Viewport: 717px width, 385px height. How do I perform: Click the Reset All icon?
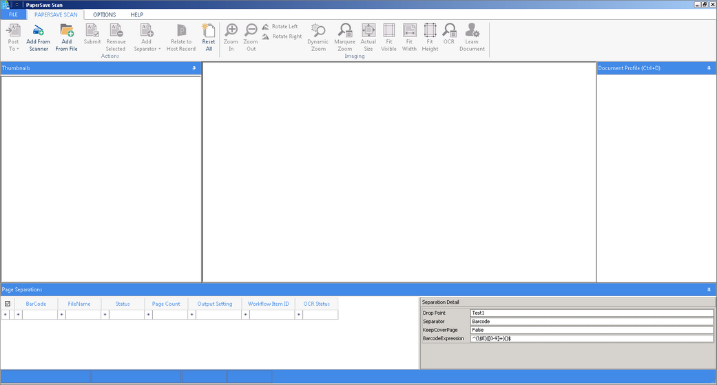[x=208, y=30]
